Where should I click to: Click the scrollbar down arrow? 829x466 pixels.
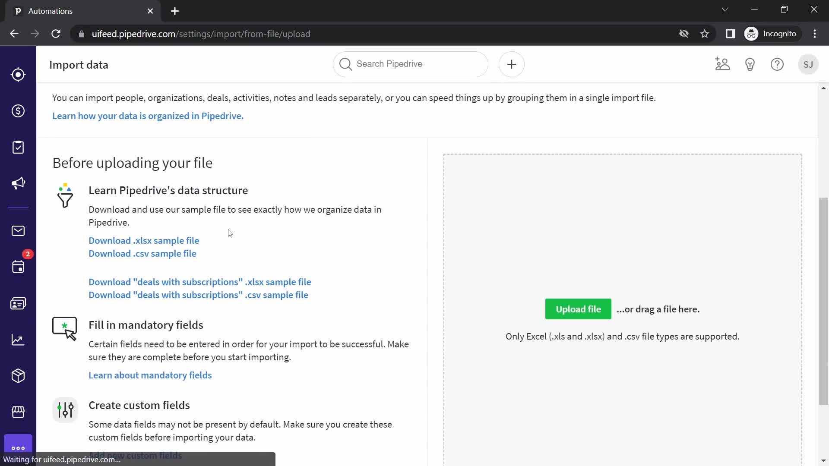(x=823, y=461)
